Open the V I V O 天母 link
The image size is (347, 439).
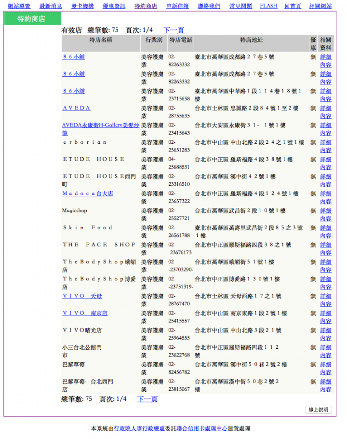pos(82,296)
